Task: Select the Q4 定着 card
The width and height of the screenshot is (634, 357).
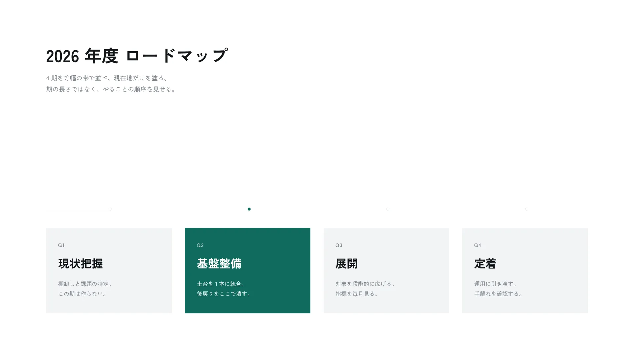Action: tap(525, 270)
